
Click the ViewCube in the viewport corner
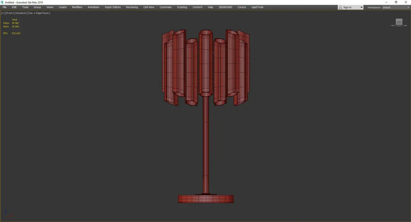399,22
